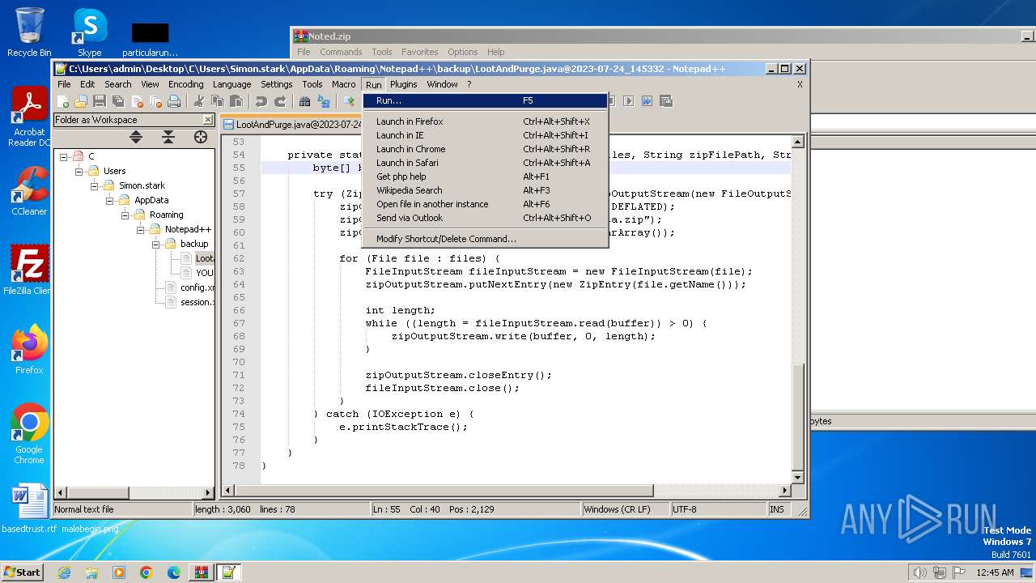Click the Save recorded macro icon
Viewport: 1036px width, 583px height.
[x=666, y=101]
